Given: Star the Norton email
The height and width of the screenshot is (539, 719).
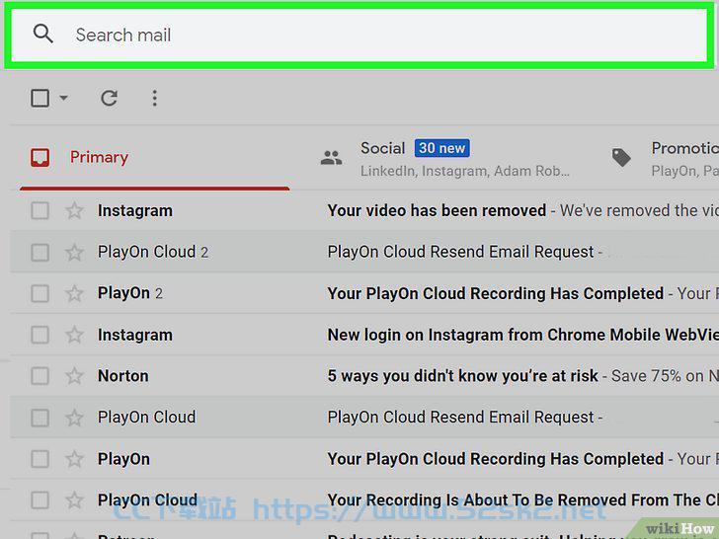Looking at the screenshot, I should pyautogui.click(x=74, y=376).
